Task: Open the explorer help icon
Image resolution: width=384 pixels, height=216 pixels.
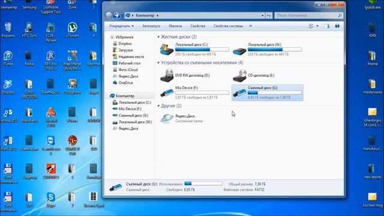Action: pyautogui.click(x=337, y=26)
